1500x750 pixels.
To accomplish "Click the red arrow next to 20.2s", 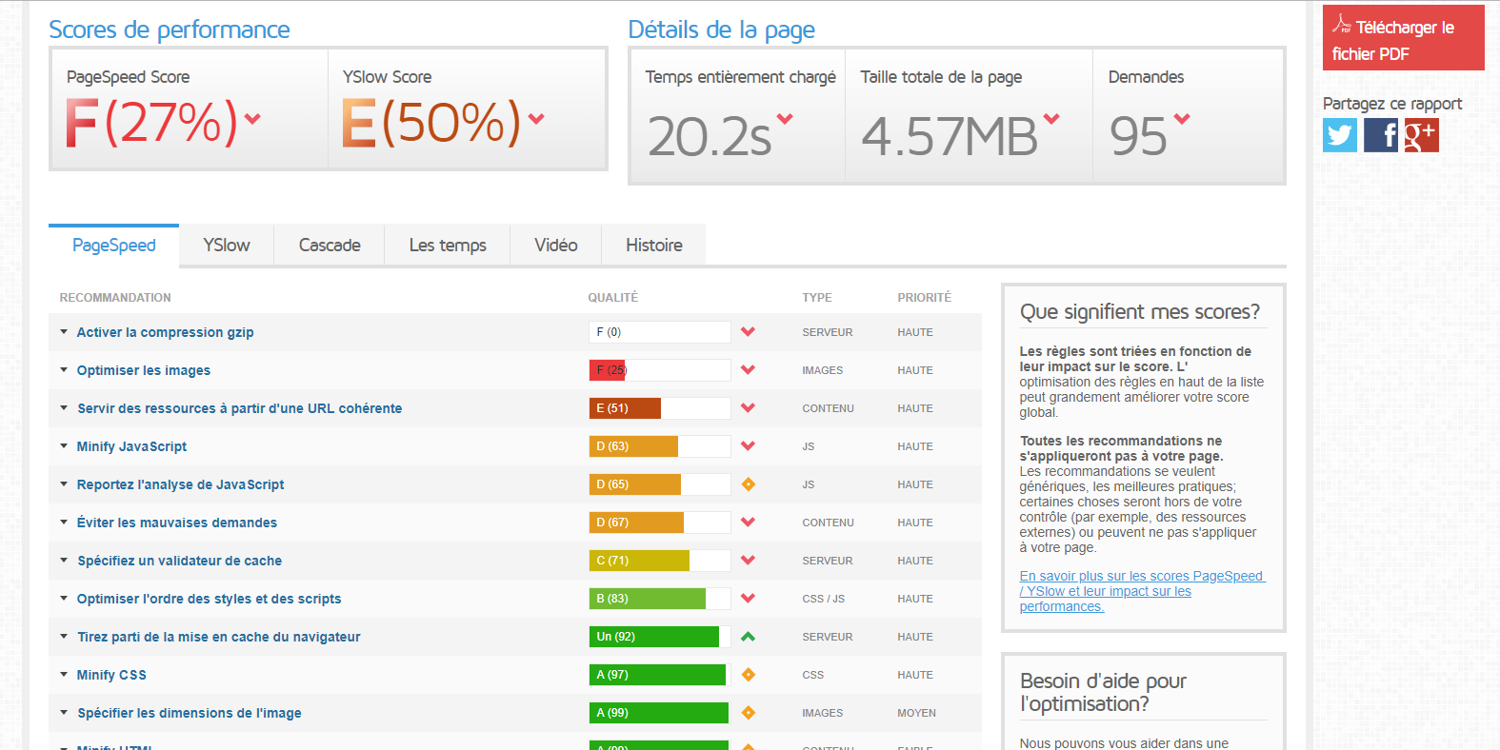I will click(x=785, y=119).
